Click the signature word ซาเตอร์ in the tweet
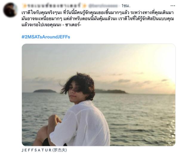The height and width of the screenshot is (153, 179). click(72, 25)
